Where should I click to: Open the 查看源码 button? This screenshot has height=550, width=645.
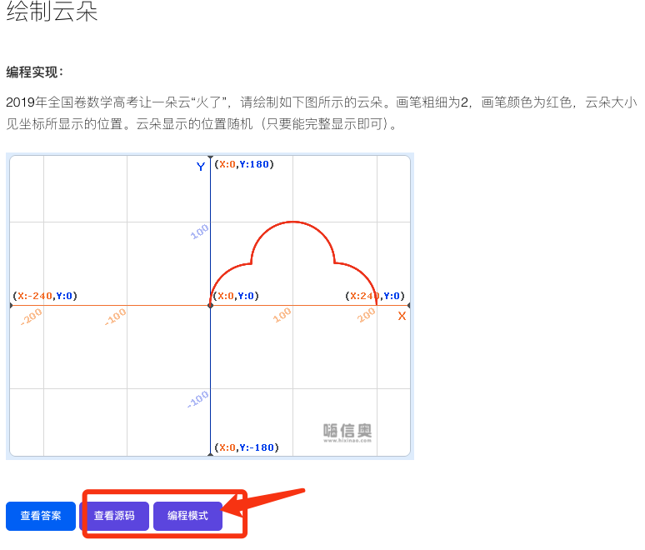pos(114,516)
